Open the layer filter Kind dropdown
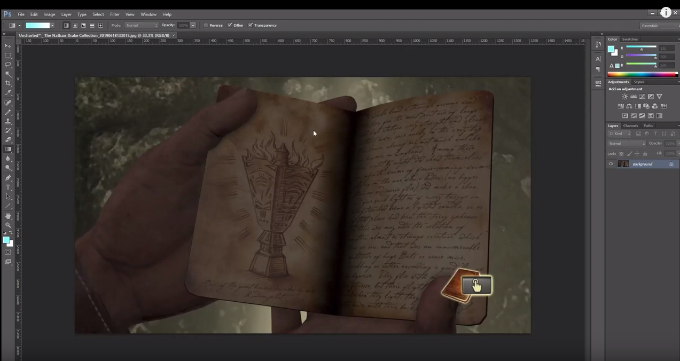The height and width of the screenshot is (361, 680). (619, 134)
